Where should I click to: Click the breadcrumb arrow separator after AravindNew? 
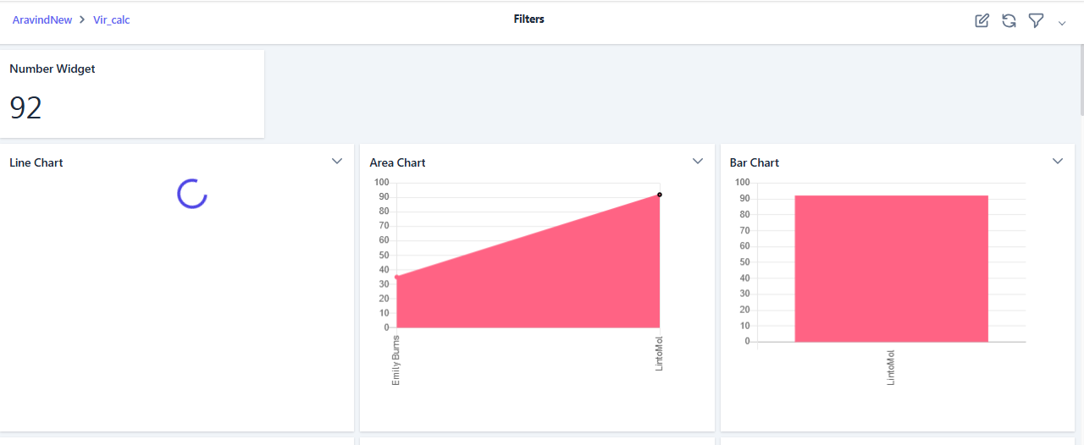(x=82, y=19)
